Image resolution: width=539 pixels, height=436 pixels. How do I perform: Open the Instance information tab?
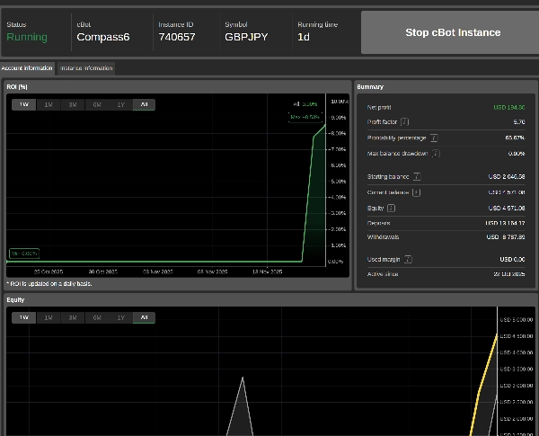(86, 68)
